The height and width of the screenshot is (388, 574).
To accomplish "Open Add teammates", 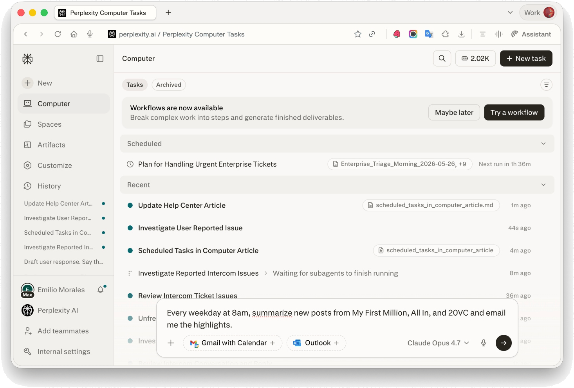I will 63,331.
